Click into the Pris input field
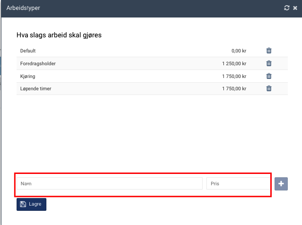302x225 pixels. (238, 183)
